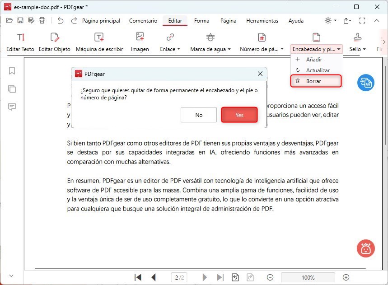The width and height of the screenshot is (388, 285).
Task: Open the brightness theme dropdown
Action: 330,20
